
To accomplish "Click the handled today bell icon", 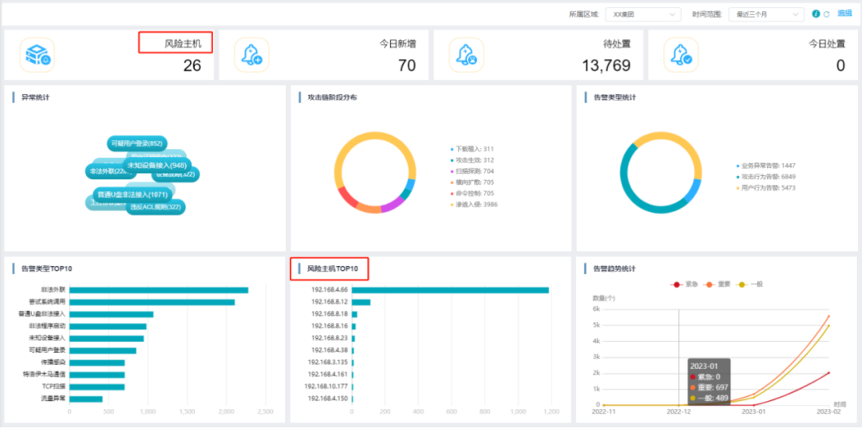I will point(681,55).
